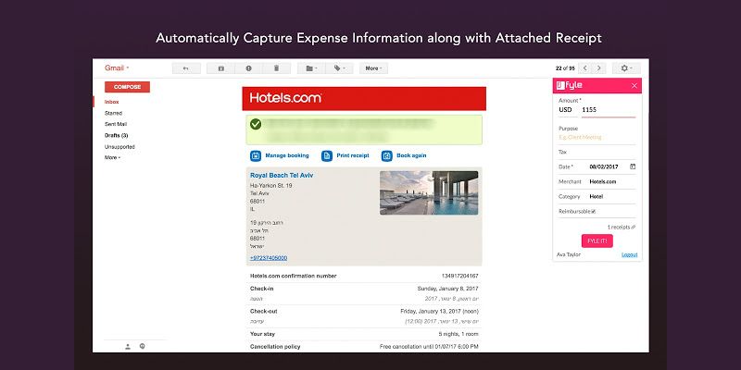Open Drafts (3) folder
The height and width of the screenshot is (370, 741).
[x=117, y=135]
